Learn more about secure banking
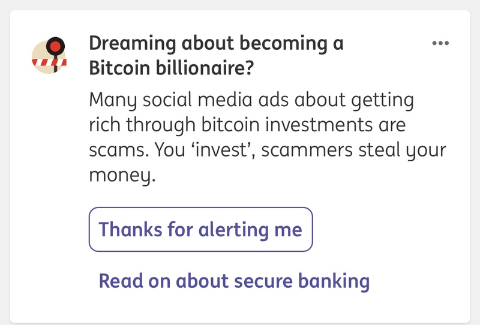Image resolution: width=480 pixels, height=325 pixels. [x=233, y=280]
